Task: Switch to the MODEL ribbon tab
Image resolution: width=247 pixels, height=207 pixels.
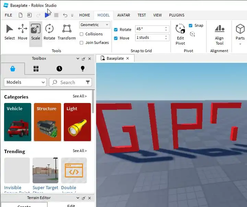Action: tap(104, 15)
